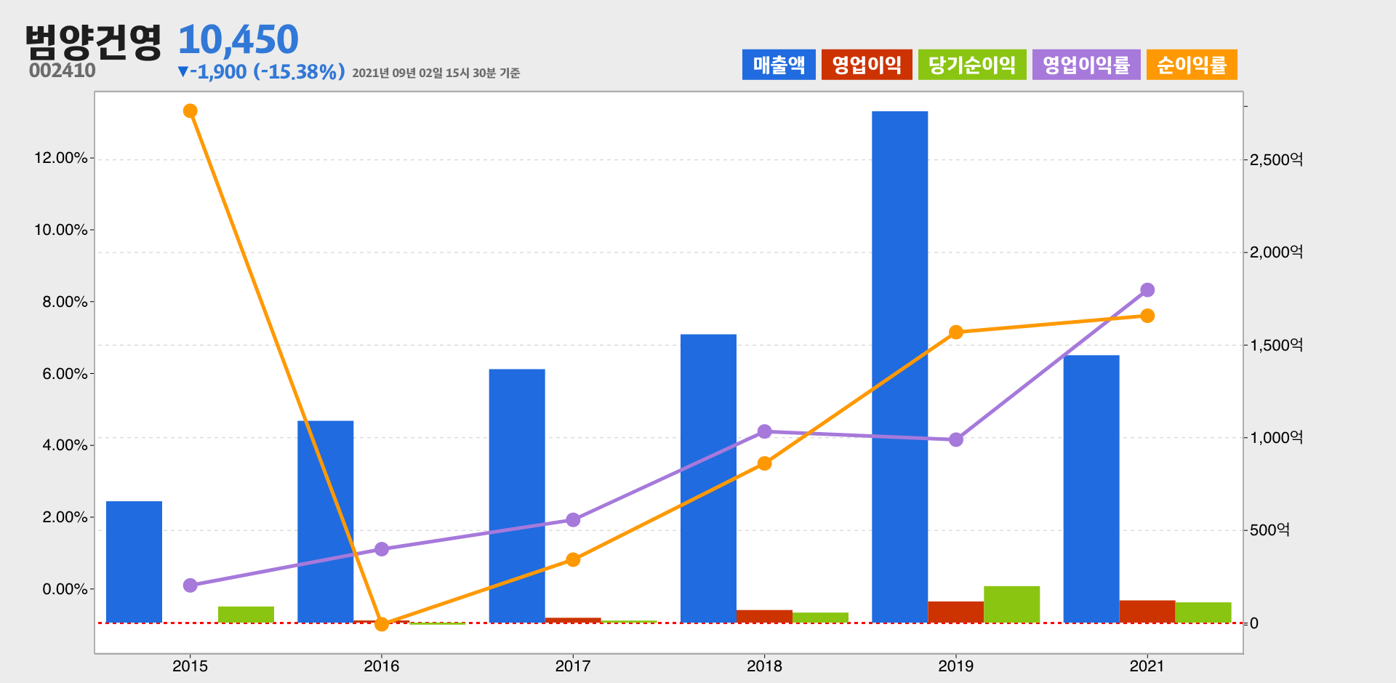Click the 2015 x-axis label
1396x683 pixels.
pyautogui.click(x=190, y=666)
